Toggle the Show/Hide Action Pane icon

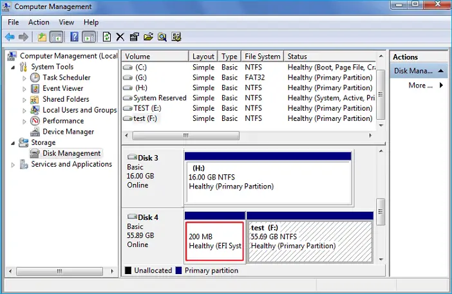tap(89, 37)
